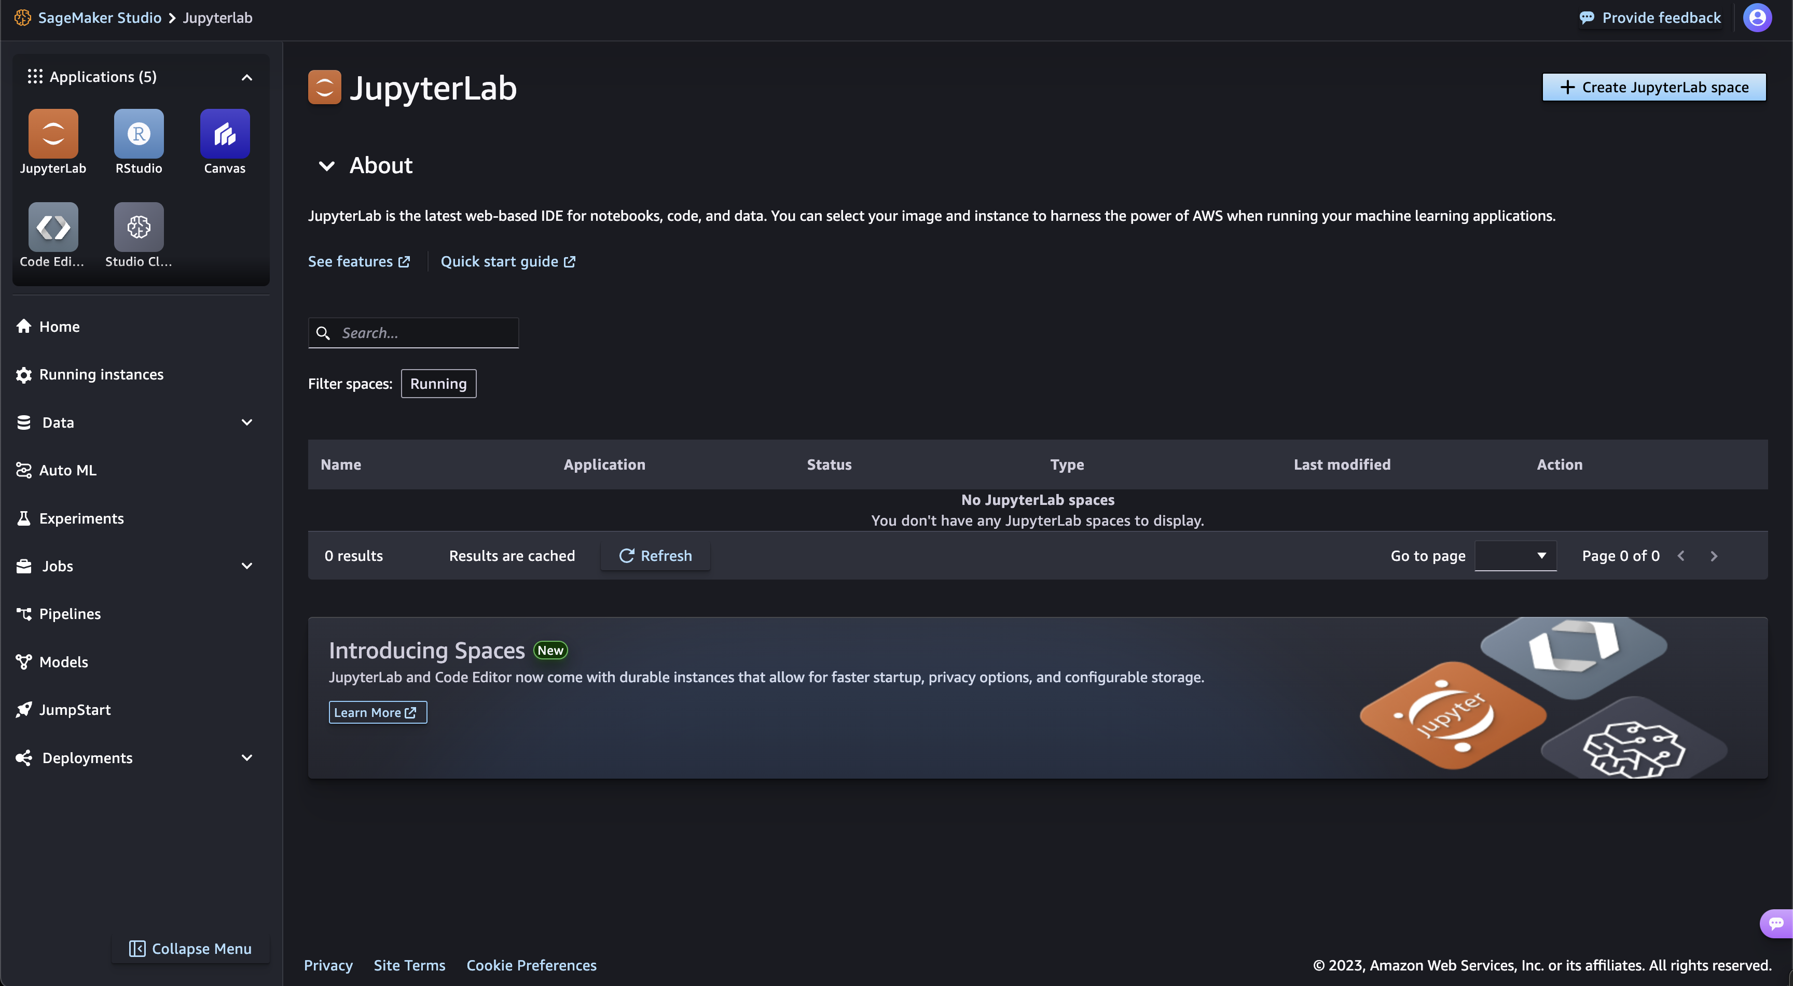Open the Quick start guide link
Screen dimensions: 1793x986
[x=507, y=261]
